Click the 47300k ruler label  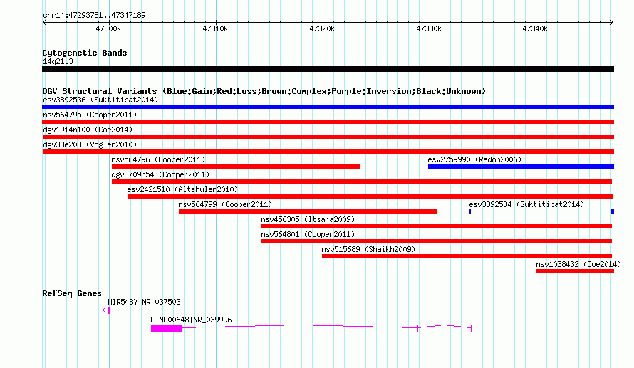pos(108,28)
